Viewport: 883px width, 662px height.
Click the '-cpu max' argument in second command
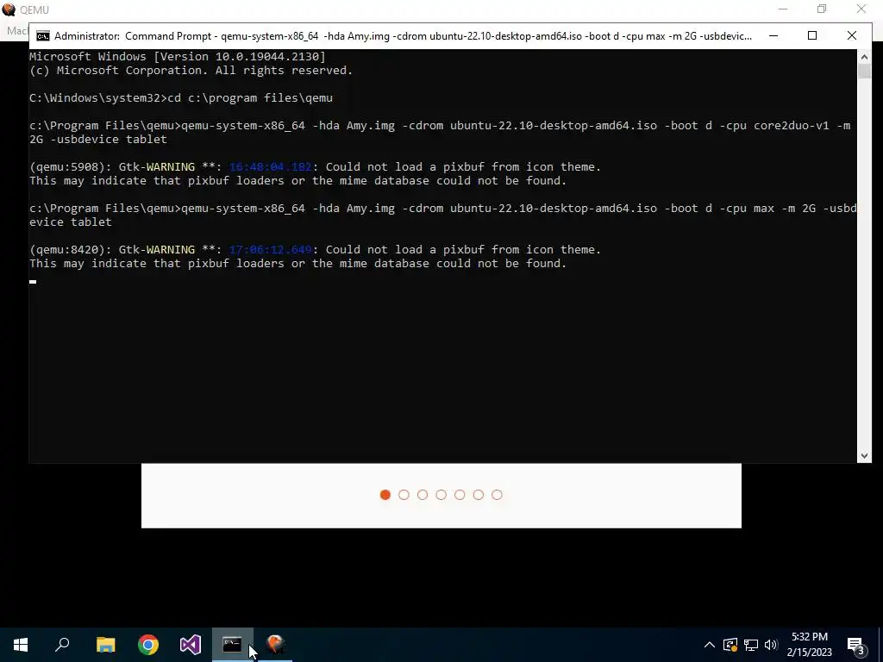click(748, 209)
